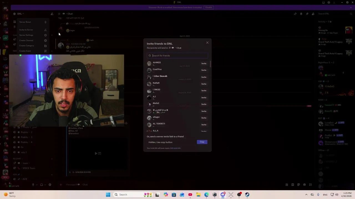Open User Settings gear in user panel
The width and height of the screenshot is (355, 199).
50,185
